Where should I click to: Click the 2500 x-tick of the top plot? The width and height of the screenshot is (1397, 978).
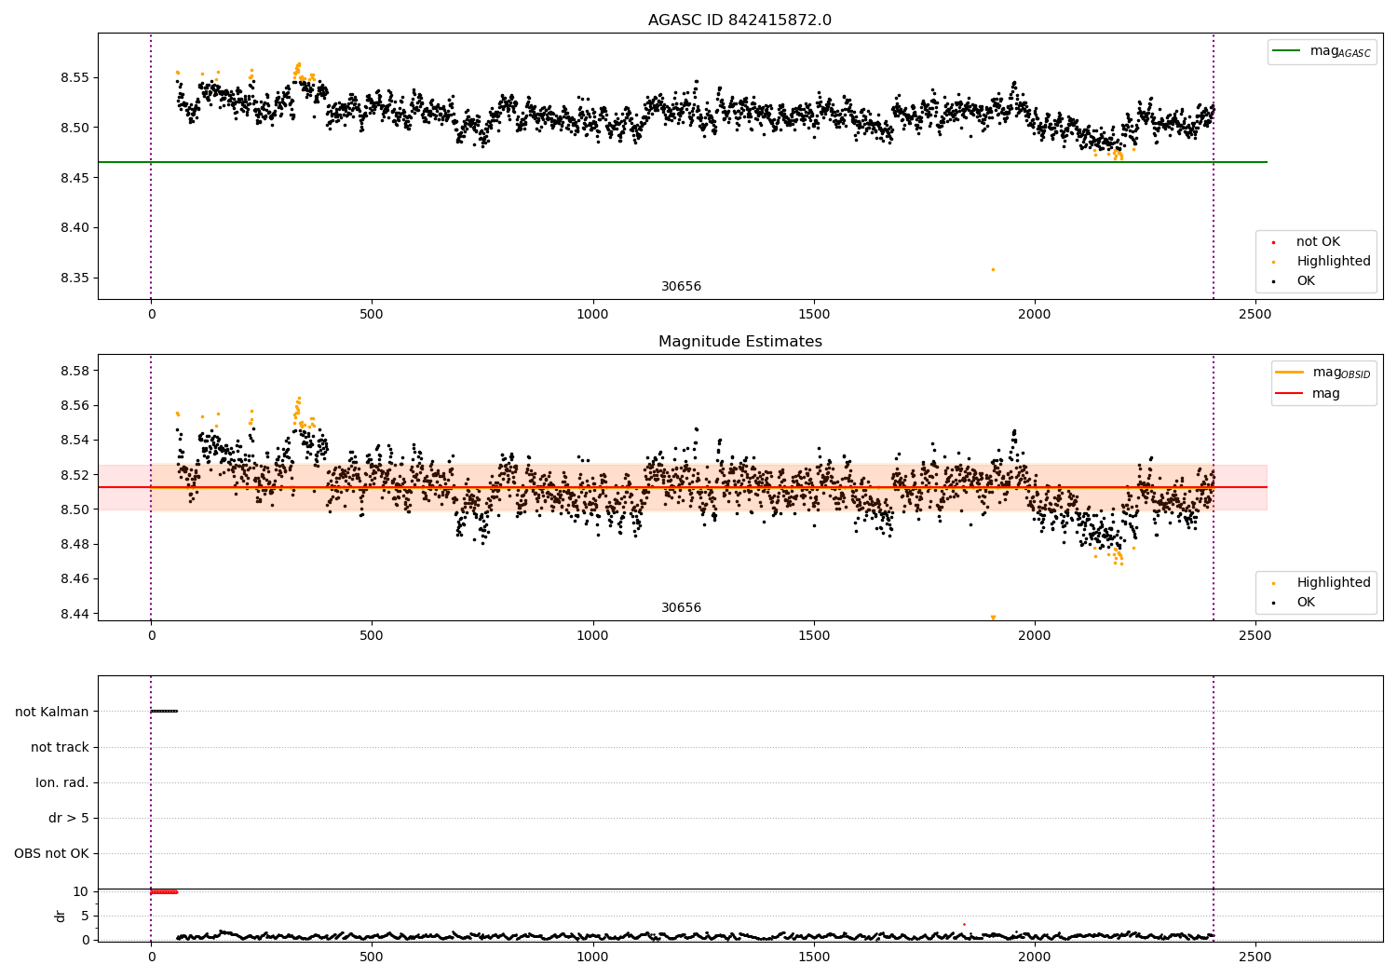[x=1255, y=314]
